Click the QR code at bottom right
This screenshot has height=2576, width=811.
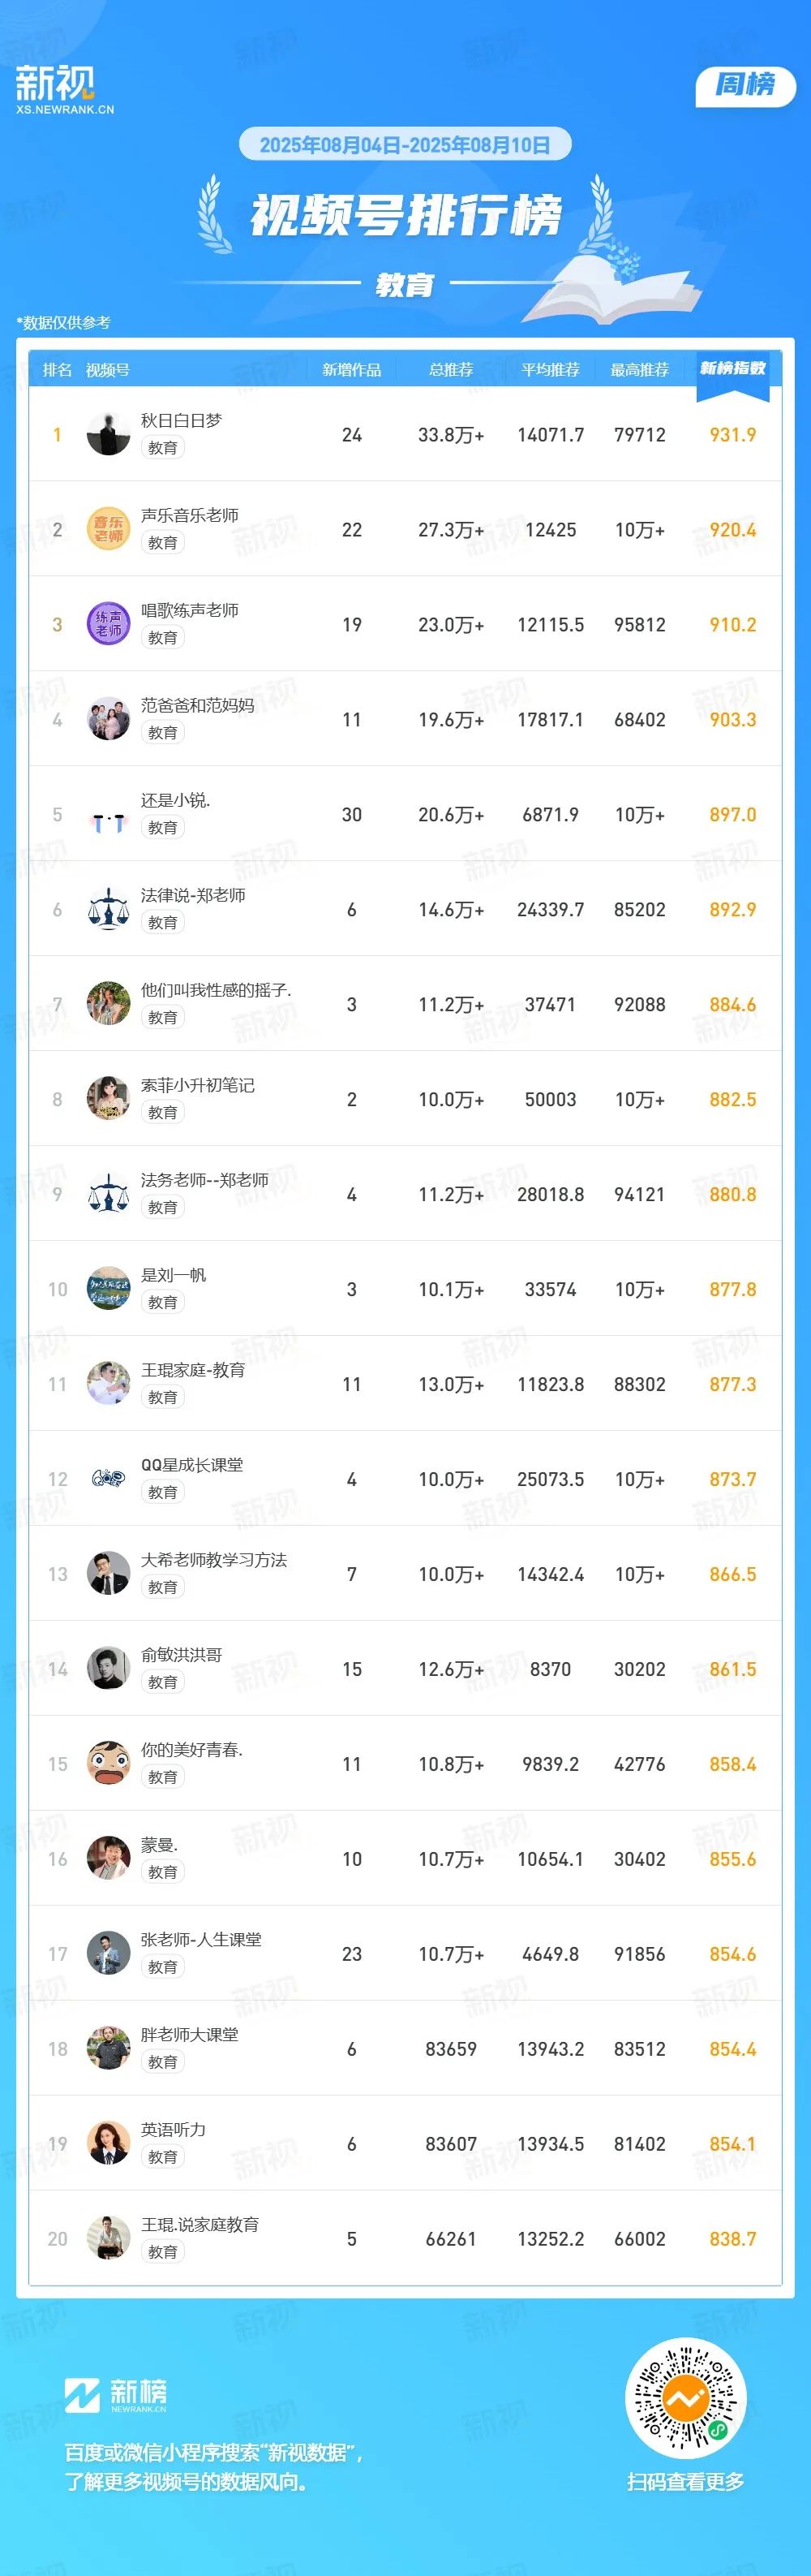(x=685, y=2418)
